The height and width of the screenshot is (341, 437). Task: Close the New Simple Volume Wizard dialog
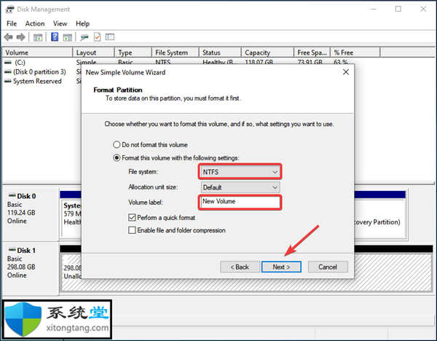click(346, 72)
